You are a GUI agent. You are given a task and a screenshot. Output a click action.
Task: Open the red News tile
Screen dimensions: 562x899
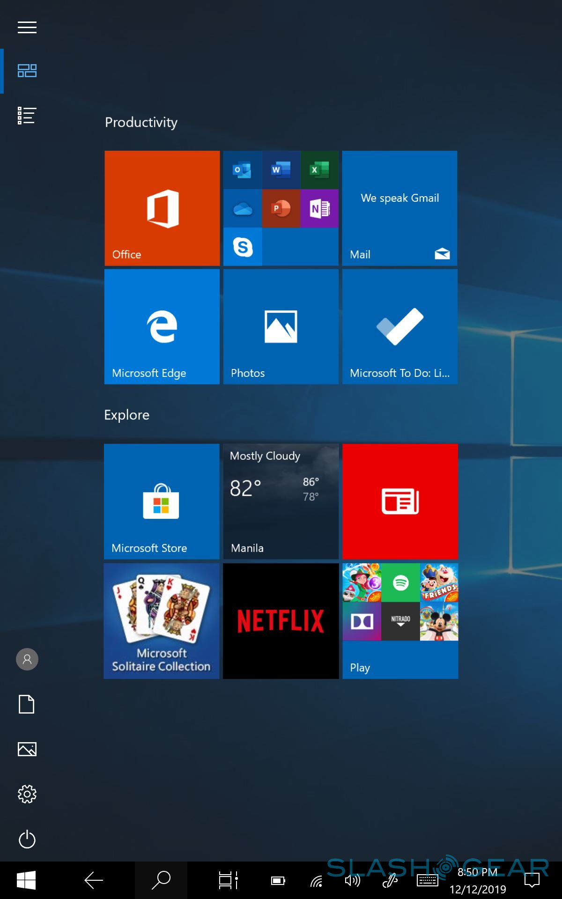(400, 501)
